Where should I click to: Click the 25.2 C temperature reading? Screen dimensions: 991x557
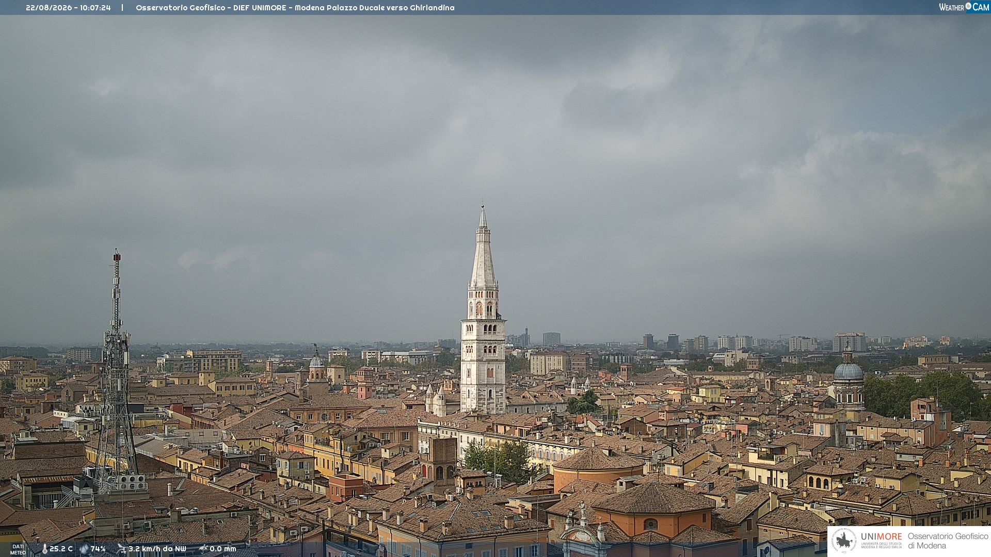(61, 549)
